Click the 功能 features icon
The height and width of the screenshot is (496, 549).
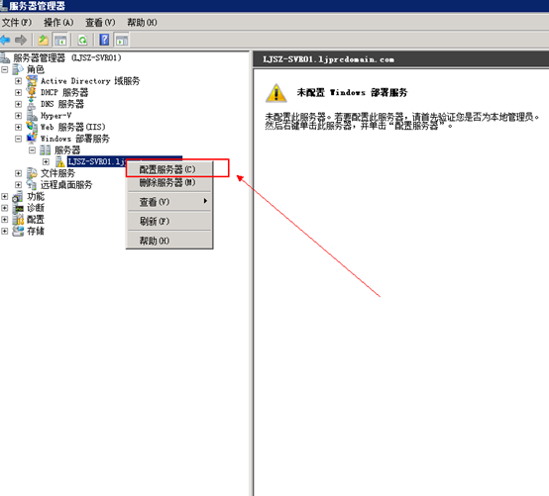click(18, 197)
